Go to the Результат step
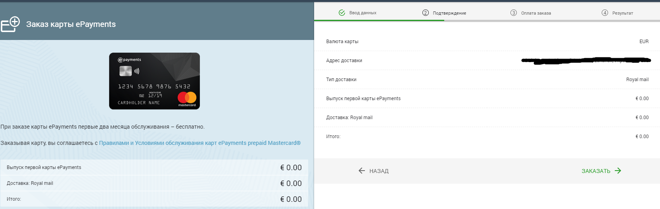 [618, 13]
